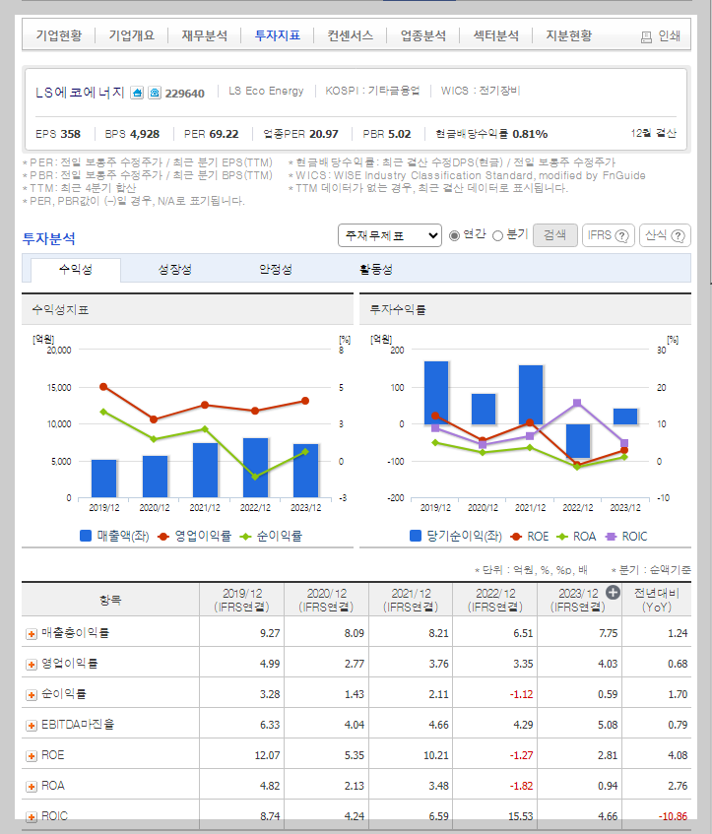Screen dimensions: 712x834
Task: Click the LS에코에너지 company name
Action: click(81, 93)
